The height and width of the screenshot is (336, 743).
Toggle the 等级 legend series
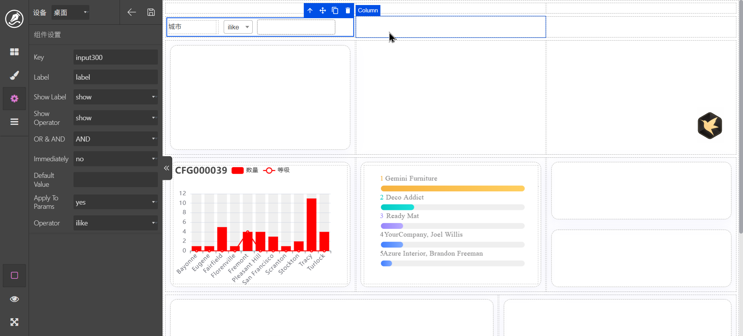point(276,170)
